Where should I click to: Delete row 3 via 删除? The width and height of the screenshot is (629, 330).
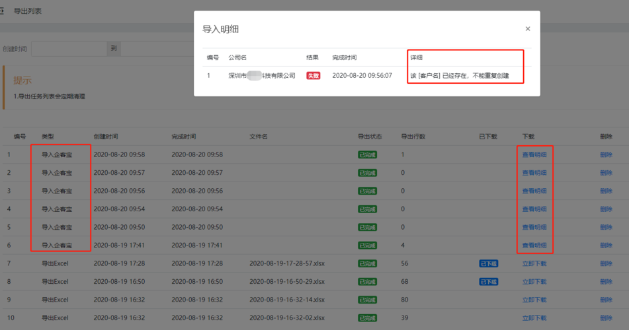point(606,191)
